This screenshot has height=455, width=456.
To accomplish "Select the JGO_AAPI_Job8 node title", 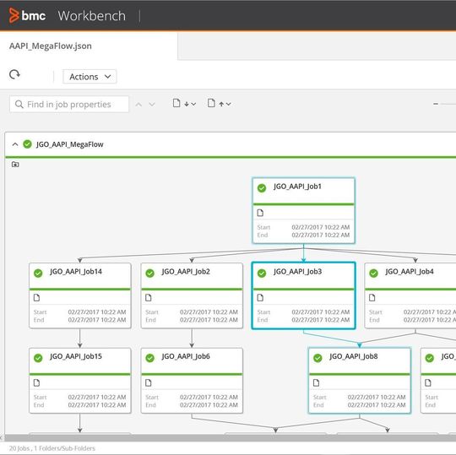I will pos(353,356).
